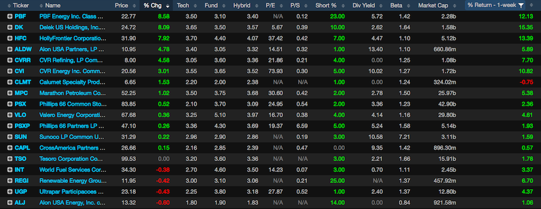Click plus icon beside VLO ticker
Image resolution: width=541 pixels, height=209 pixels.
click(10, 115)
